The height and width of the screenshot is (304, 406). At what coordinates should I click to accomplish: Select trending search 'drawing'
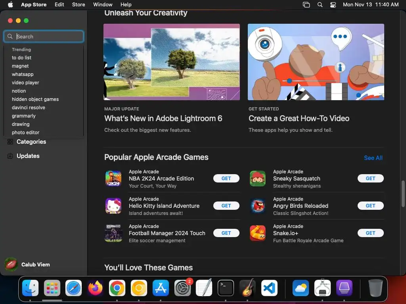[21, 124]
